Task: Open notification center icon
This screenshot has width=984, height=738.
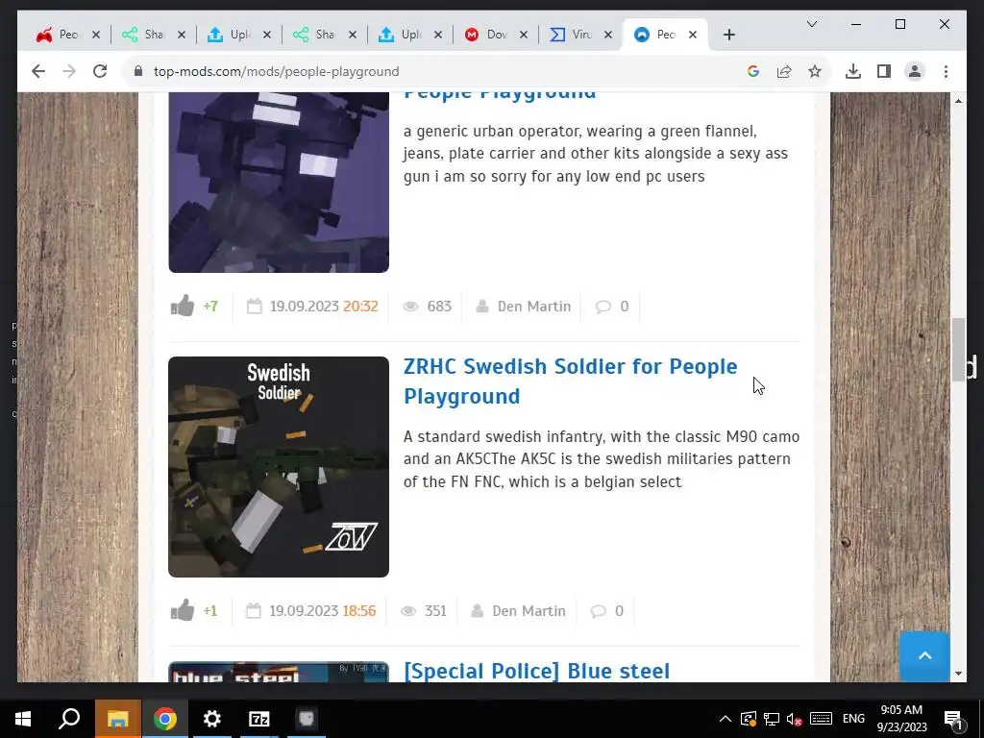Action: (x=953, y=720)
